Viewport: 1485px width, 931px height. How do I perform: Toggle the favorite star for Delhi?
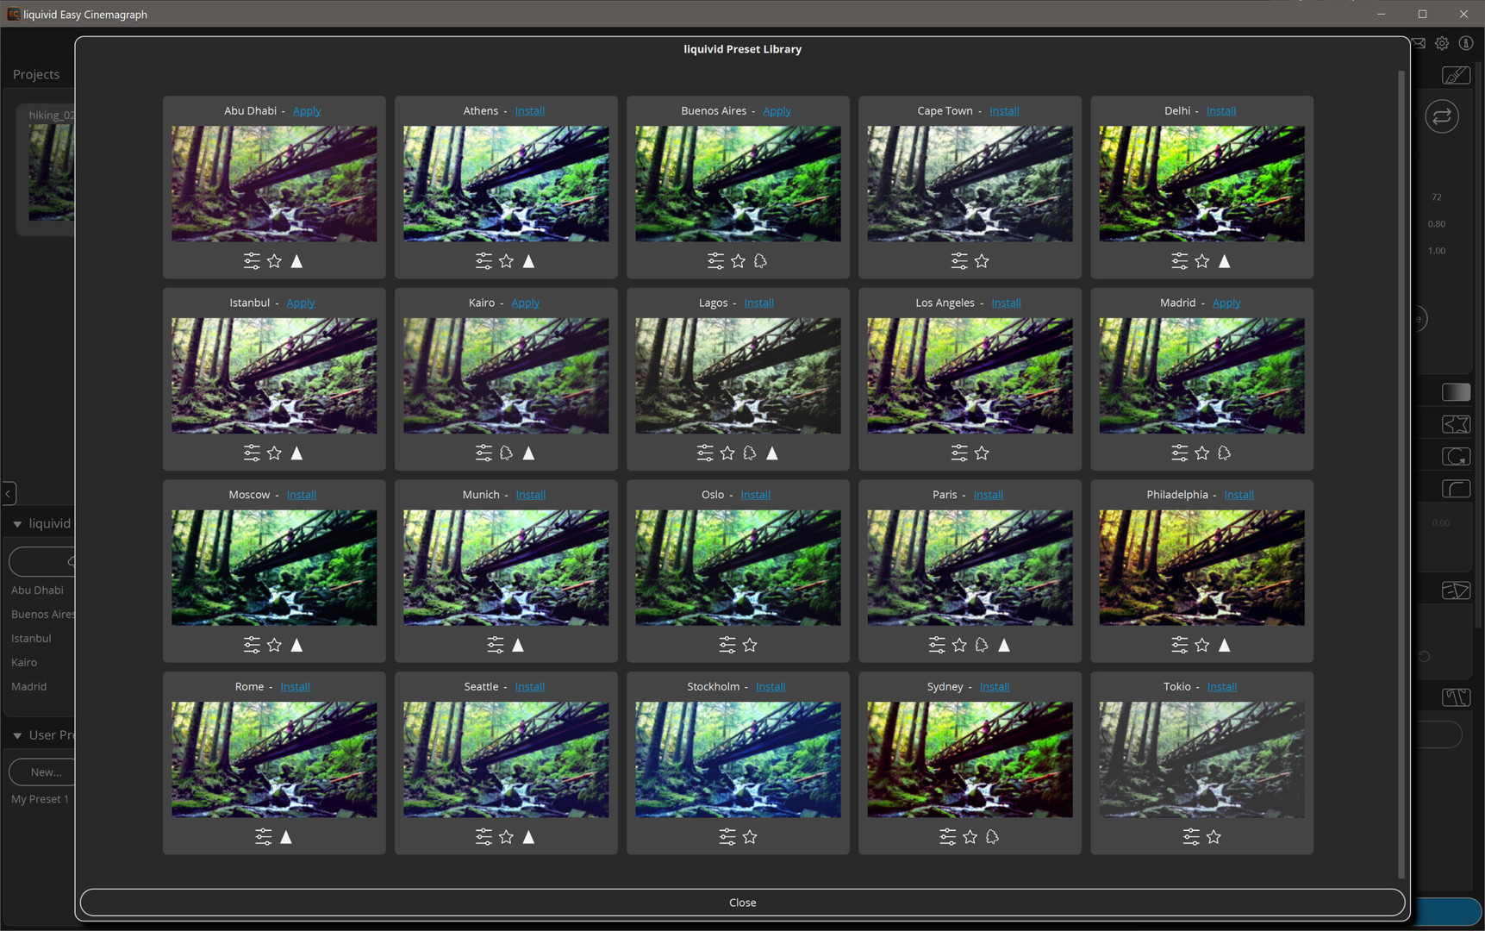pyautogui.click(x=1202, y=261)
